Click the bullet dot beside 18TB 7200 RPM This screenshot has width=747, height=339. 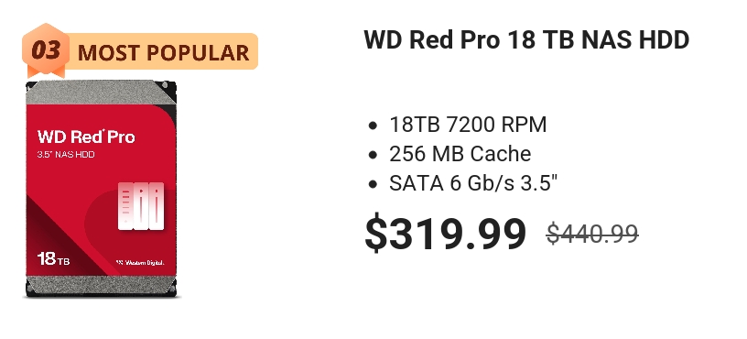coord(373,126)
